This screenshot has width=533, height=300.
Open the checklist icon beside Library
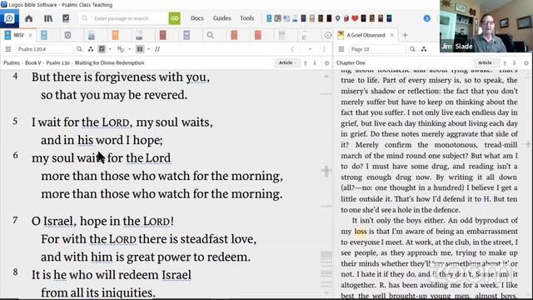pos(66,18)
